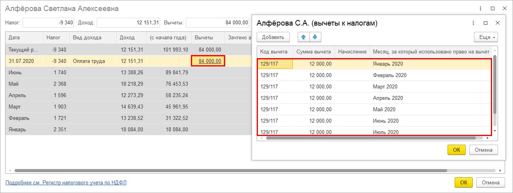The image size is (513, 193).
Task: Move deduction row down with blue arrow
Action: pyautogui.click(x=315, y=37)
